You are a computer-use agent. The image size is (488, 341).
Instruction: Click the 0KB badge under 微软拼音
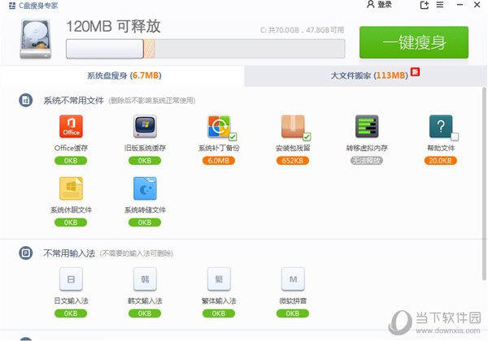[x=293, y=313]
